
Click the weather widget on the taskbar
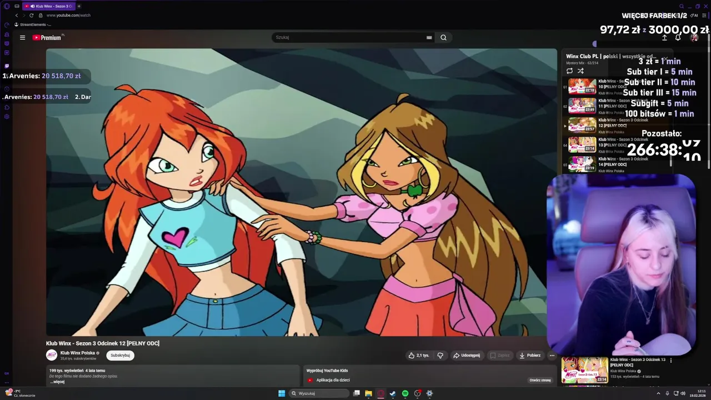click(x=20, y=393)
